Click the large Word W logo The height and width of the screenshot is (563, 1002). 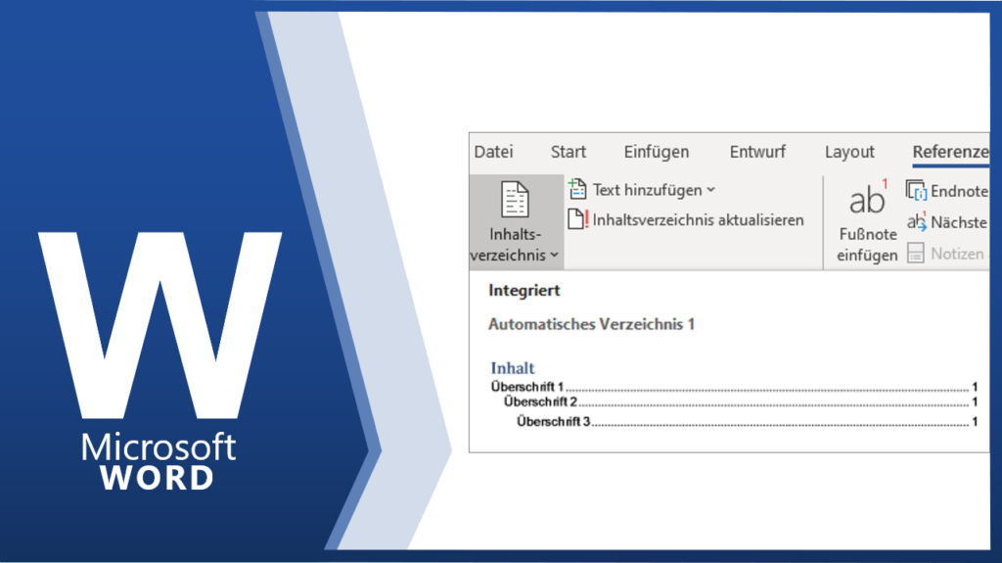[x=159, y=325]
